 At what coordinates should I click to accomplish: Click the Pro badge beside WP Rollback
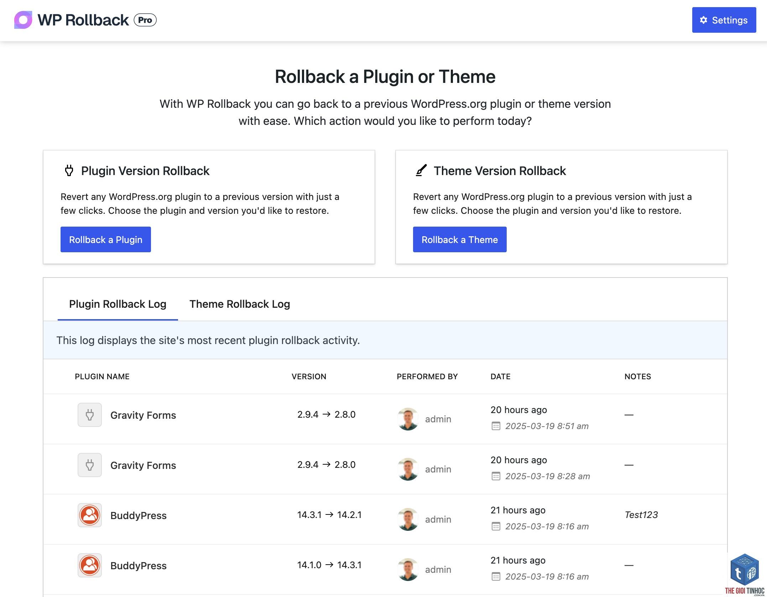145,20
